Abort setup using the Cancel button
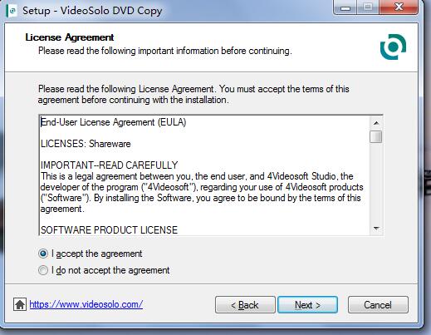The height and width of the screenshot is (335, 431). click(x=378, y=305)
